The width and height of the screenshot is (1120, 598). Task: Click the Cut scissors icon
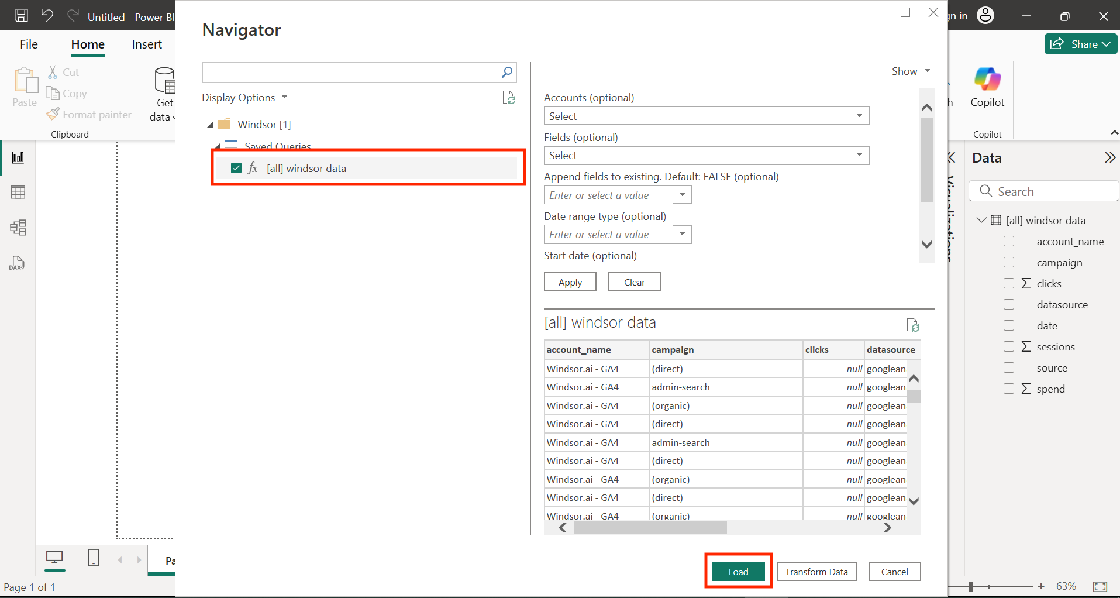coord(53,73)
